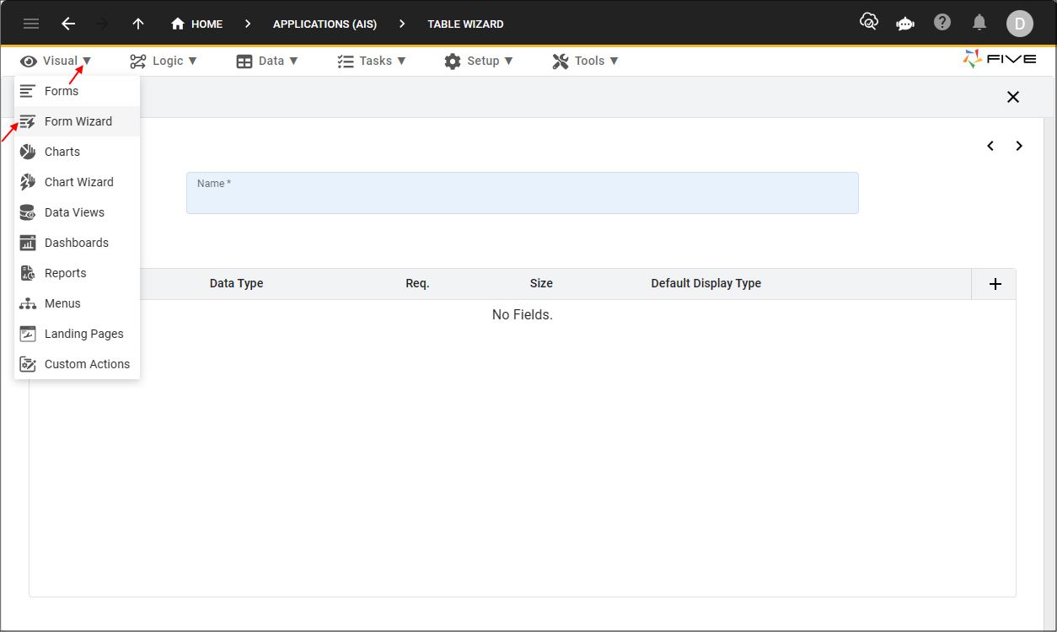Screen dimensions: 1057x632
Task: Close the Table Wizard form
Action: [x=1013, y=97]
